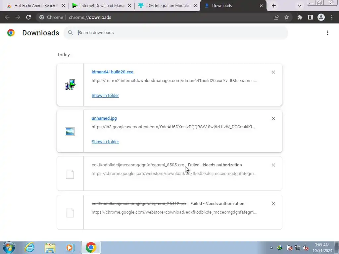Click the Chrome logo beside Downloads heading

click(11, 33)
